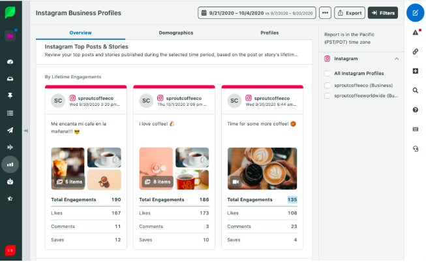426x262 pixels.
Task: Click the search magnifier icon on right rail
Action: (x=416, y=90)
